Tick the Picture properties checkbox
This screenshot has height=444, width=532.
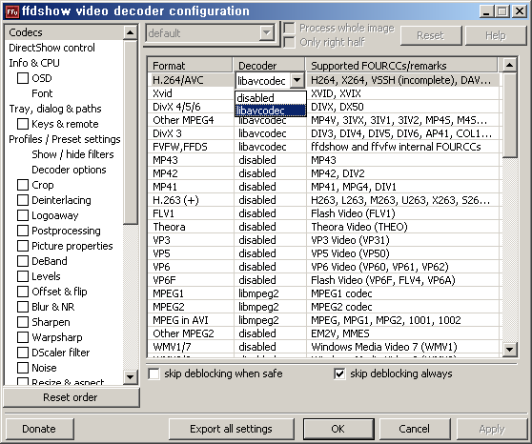[23, 246]
